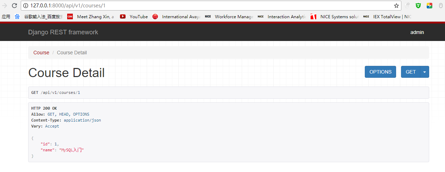Click the colorful square extension icon
Screen dimensions: 445x172
click(430, 6)
